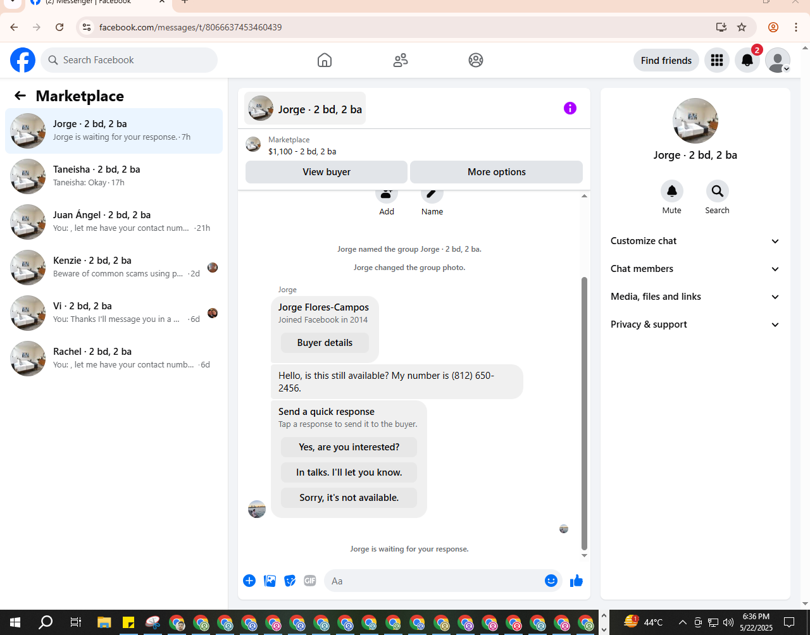Expand Customize chat section

(x=695, y=241)
